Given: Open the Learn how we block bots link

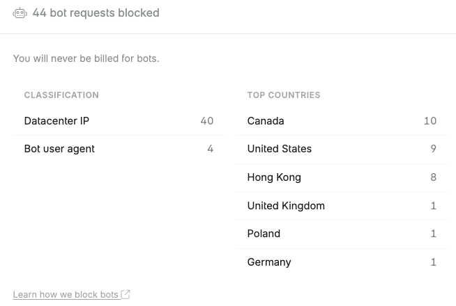Looking at the screenshot, I should pyautogui.click(x=66, y=295).
